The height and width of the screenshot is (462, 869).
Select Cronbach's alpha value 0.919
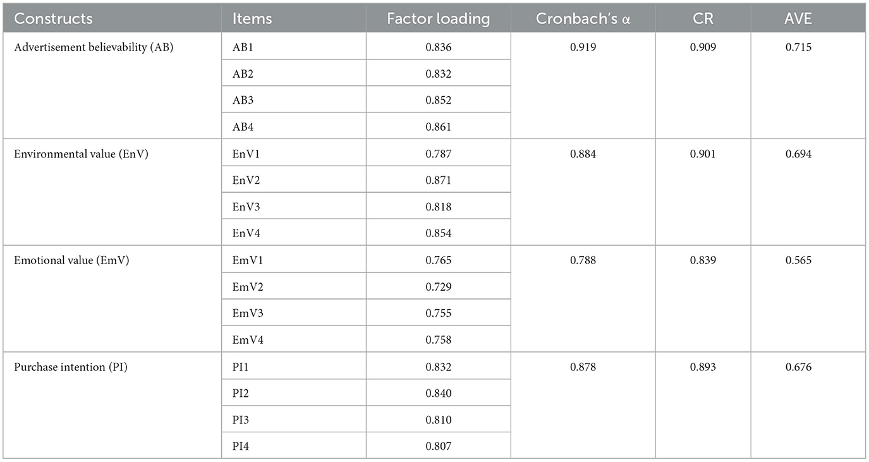(x=583, y=47)
